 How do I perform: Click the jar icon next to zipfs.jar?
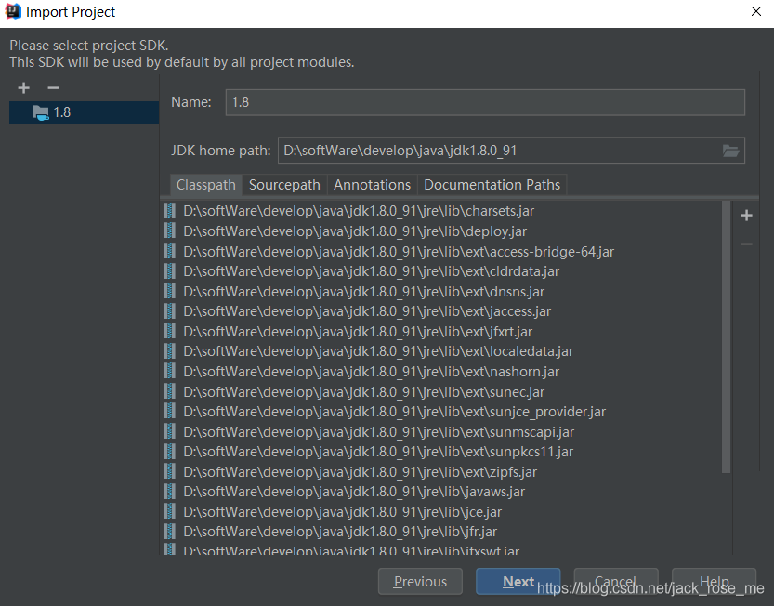coord(169,471)
